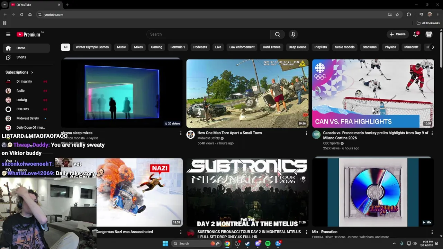
Task: Select the Formula 1 chip
Action: pyautogui.click(x=178, y=47)
